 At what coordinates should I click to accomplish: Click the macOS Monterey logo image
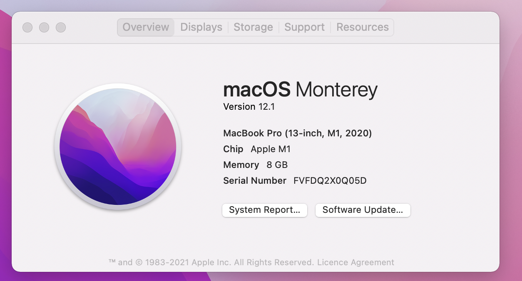(x=118, y=147)
